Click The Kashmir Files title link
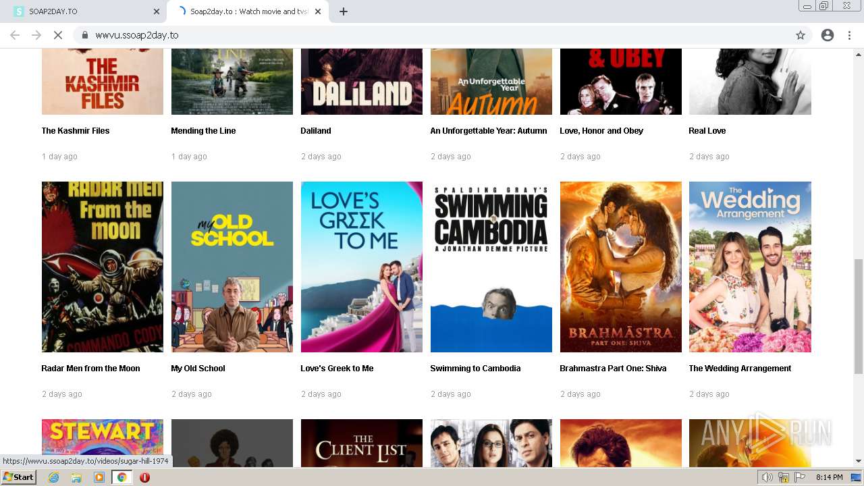The width and height of the screenshot is (864, 486). 76,131
